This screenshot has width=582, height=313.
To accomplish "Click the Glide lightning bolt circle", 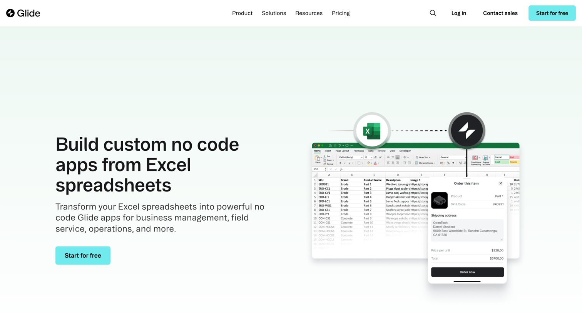I will 467,131.
